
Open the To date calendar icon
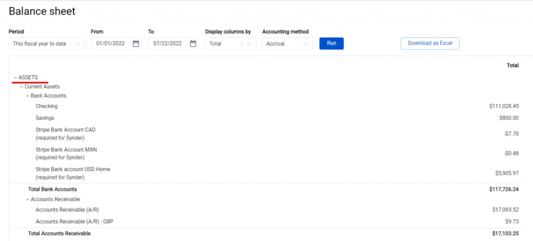[x=193, y=44]
